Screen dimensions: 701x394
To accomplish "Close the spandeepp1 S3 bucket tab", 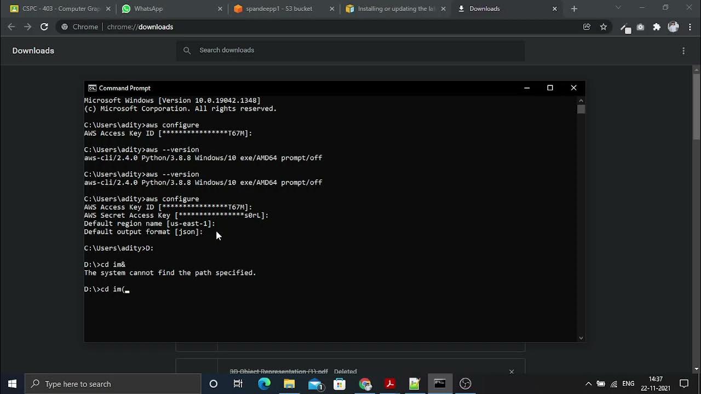I will [332, 9].
